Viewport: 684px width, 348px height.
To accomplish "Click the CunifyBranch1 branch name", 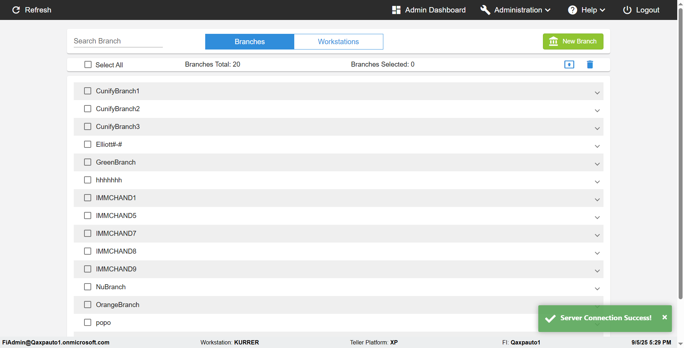I will (118, 91).
